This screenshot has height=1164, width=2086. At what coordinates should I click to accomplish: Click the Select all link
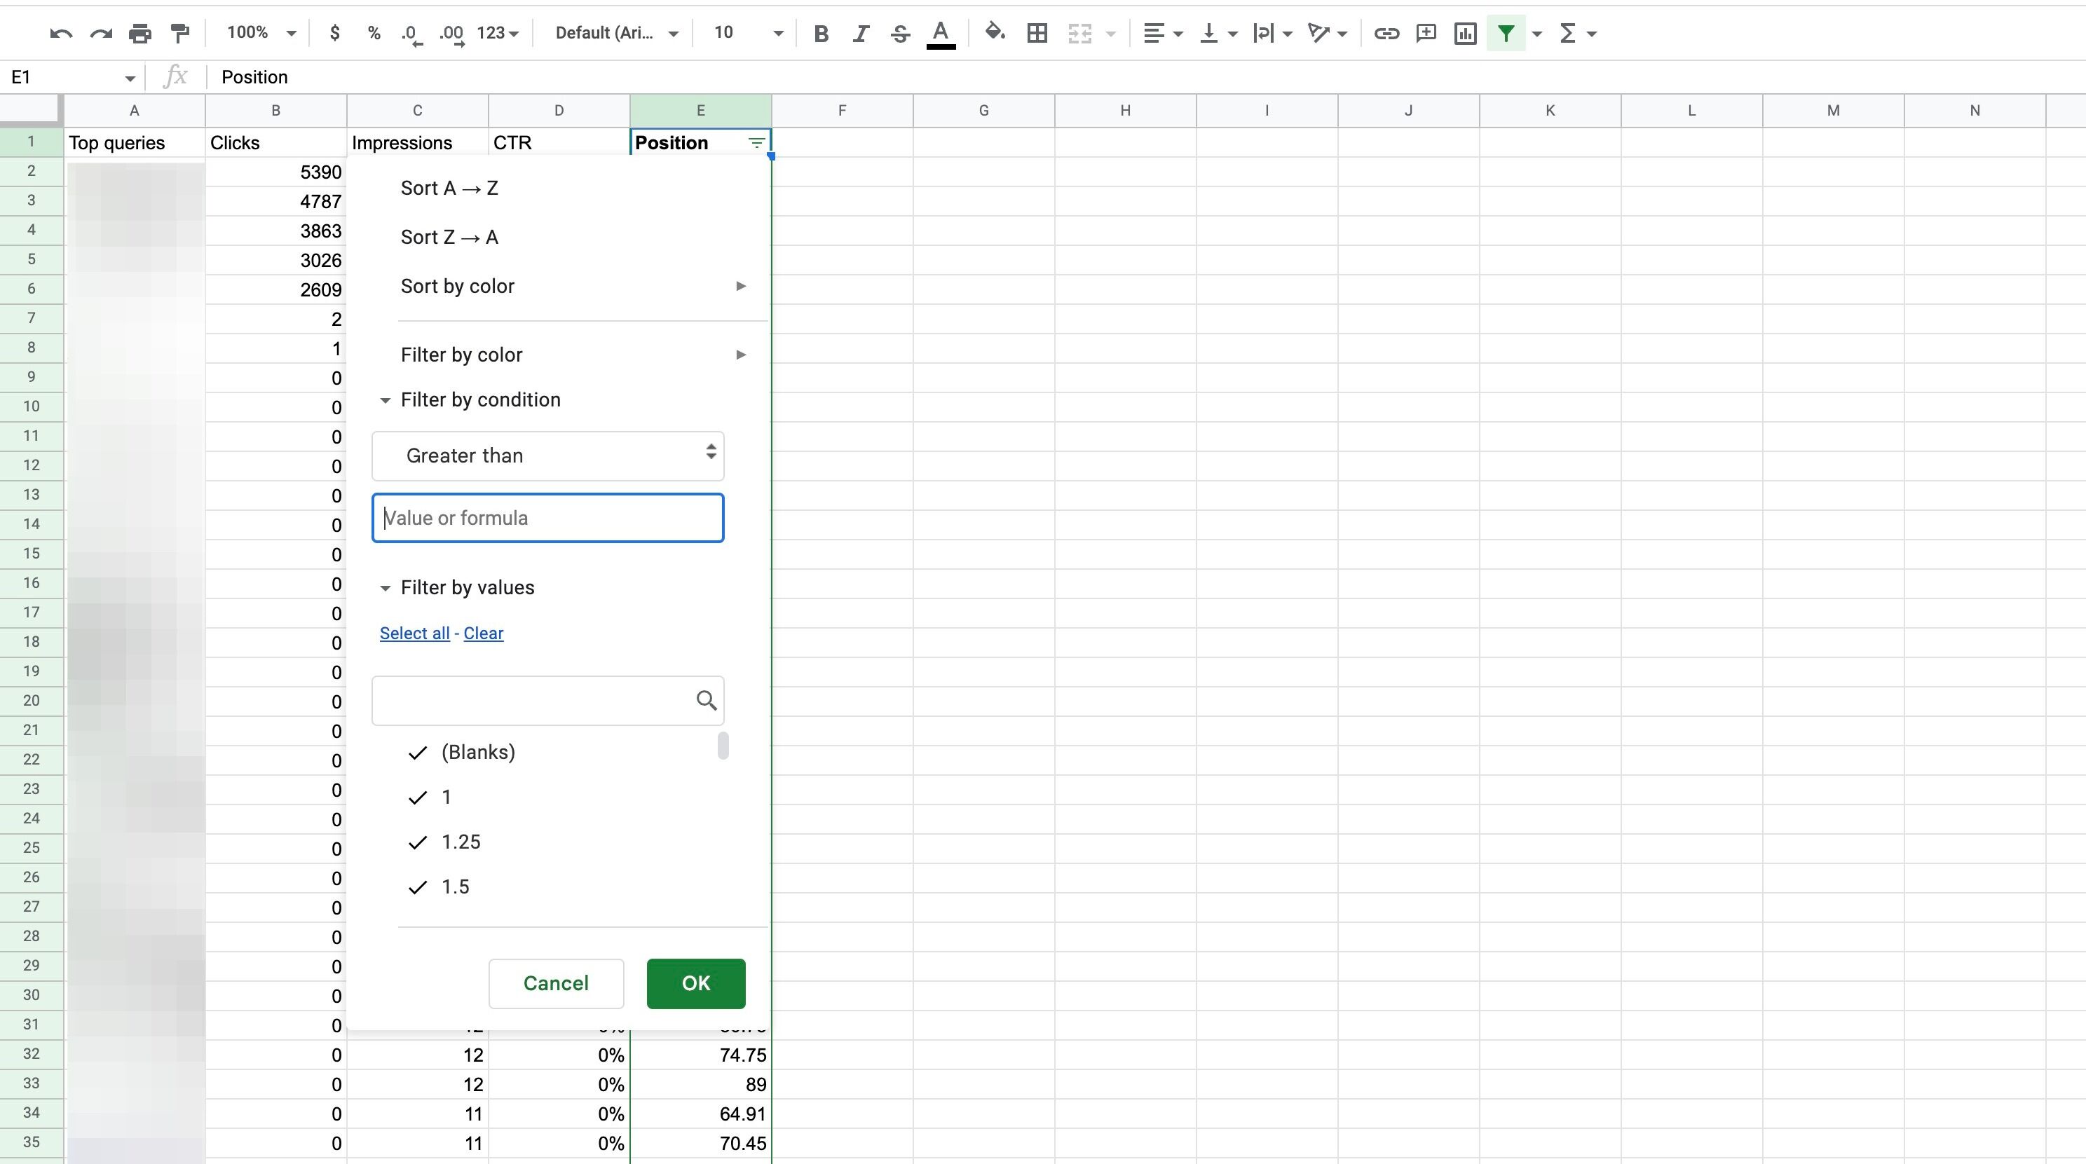pyautogui.click(x=414, y=633)
